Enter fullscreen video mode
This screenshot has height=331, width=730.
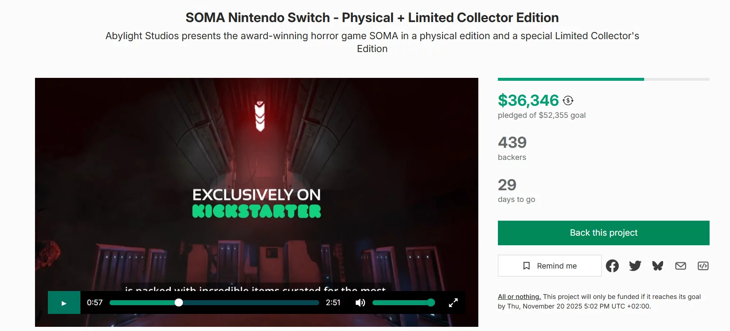[453, 303]
